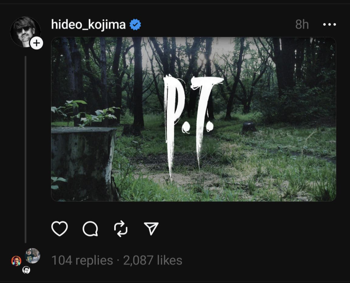Click the vertical thread line under the avatar
This screenshot has height=283, width=350.
click(x=26, y=149)
